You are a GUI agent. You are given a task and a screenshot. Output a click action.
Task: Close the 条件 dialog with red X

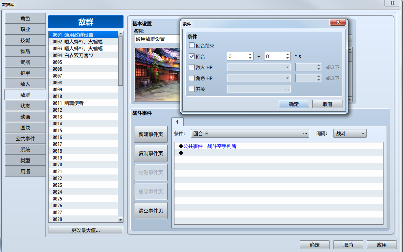pos(338,22)
